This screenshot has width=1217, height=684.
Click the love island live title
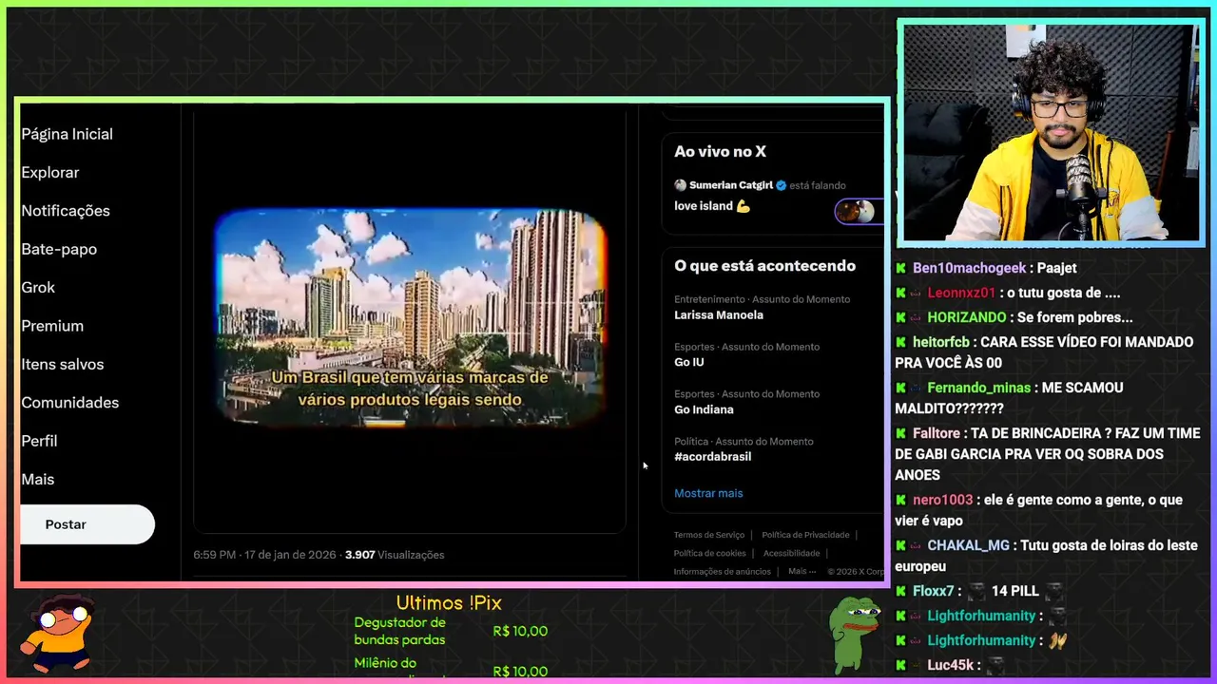[712, 206]
